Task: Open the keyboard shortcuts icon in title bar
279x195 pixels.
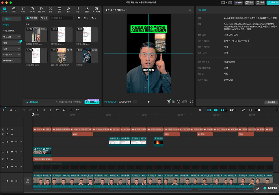Action: click(x=230, y=3)
